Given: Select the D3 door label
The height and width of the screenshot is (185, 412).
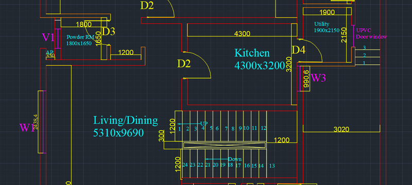Looking at the screenshot, I should click(108, 31).
